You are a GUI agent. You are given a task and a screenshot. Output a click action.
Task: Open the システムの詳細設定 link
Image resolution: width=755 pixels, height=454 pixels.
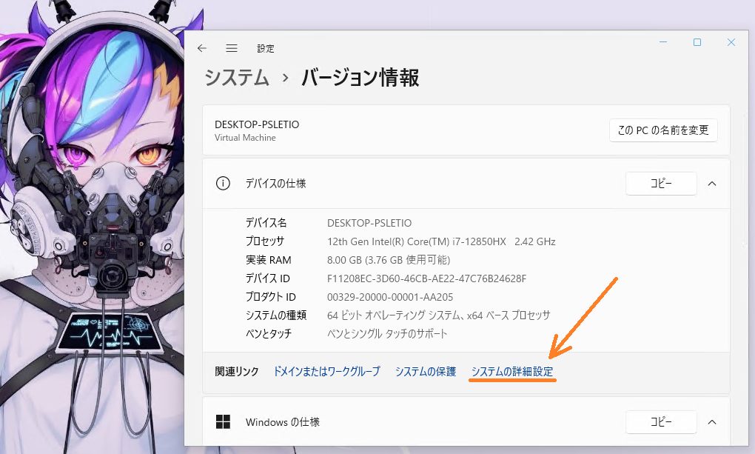point(512,372)
